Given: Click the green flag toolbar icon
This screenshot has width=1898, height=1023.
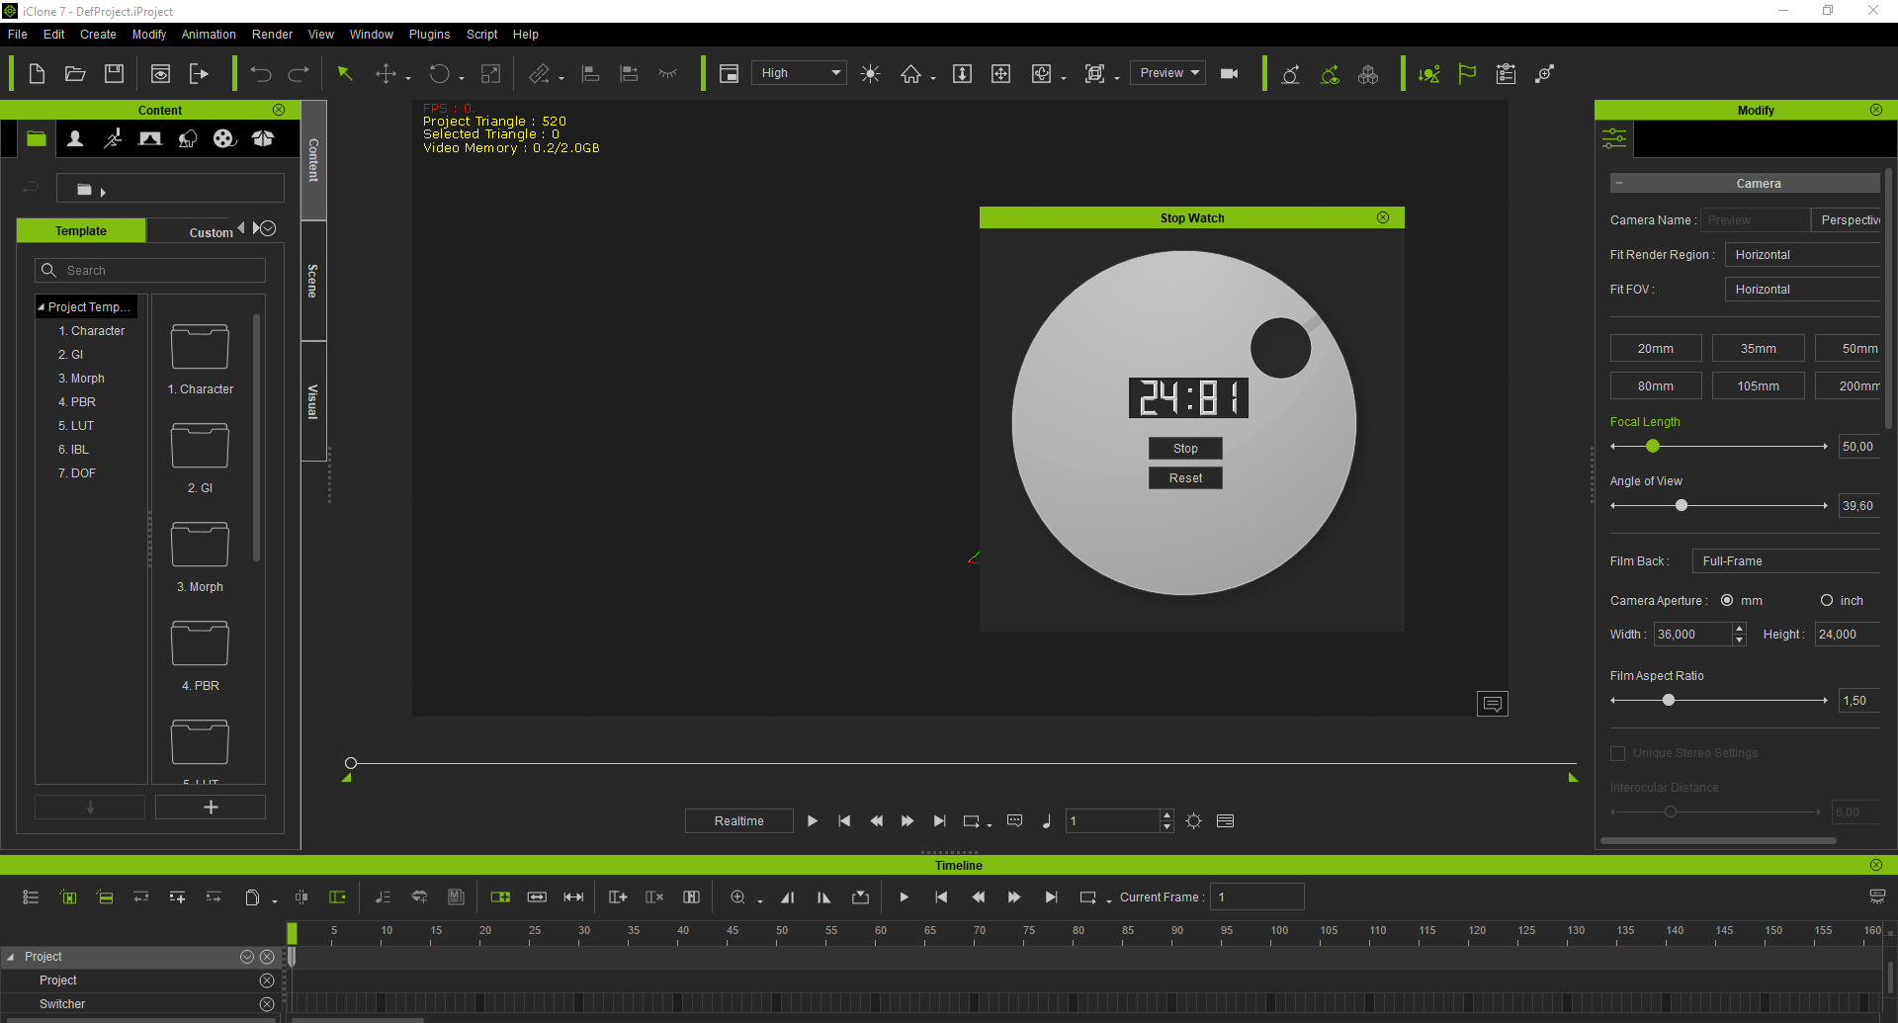Looking at the screenshot, I should pyautogui.click(x=1467, y=74).
